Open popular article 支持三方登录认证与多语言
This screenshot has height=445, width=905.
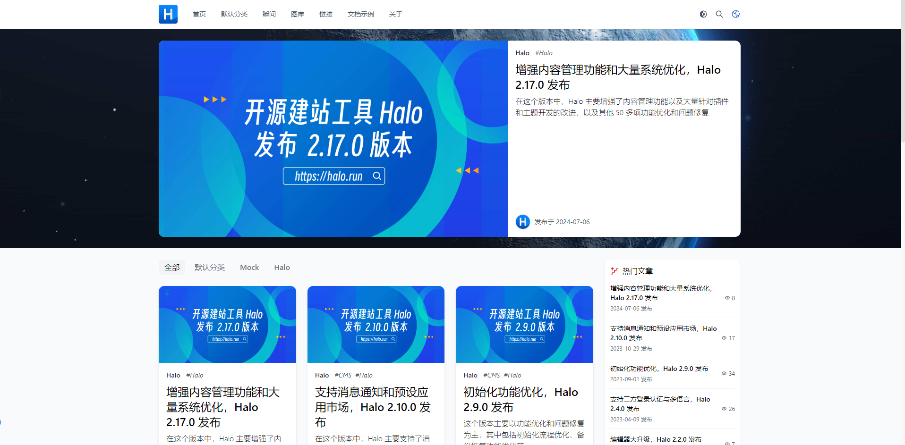click(x=660, y=404)
